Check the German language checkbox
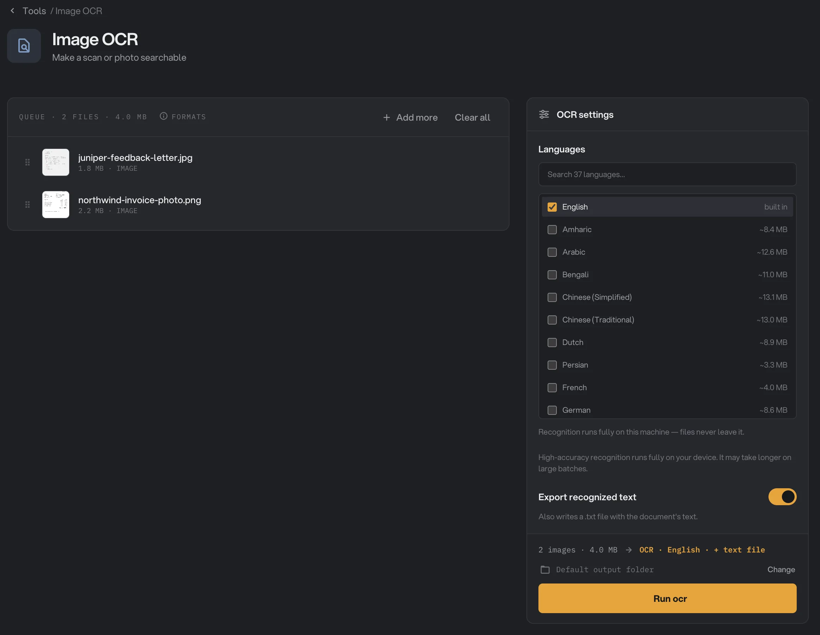 552,410
